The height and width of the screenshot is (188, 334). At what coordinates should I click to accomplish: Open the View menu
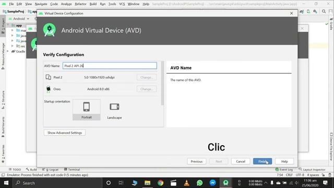28,4
